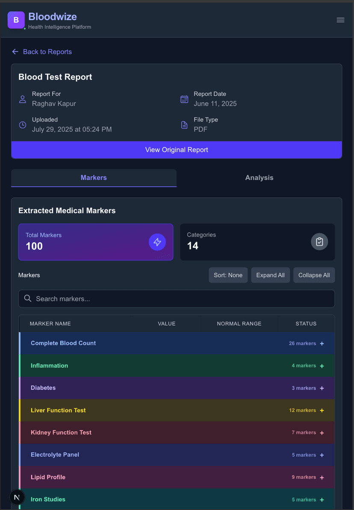Image resolution: width=354 pixels, height=510 pixels.
Task: Click the back arrow icon
Action: (15, 52)
